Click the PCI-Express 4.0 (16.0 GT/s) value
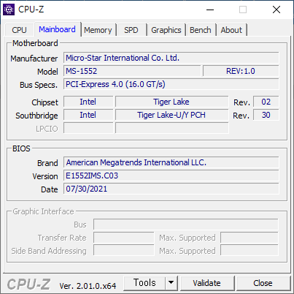294x294 pixels. (x=171, y=84)
